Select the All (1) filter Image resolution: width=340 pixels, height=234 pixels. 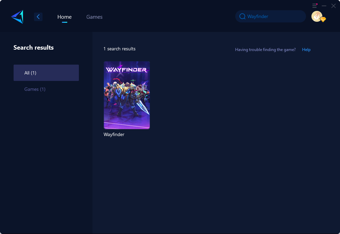tap(46, 73)
